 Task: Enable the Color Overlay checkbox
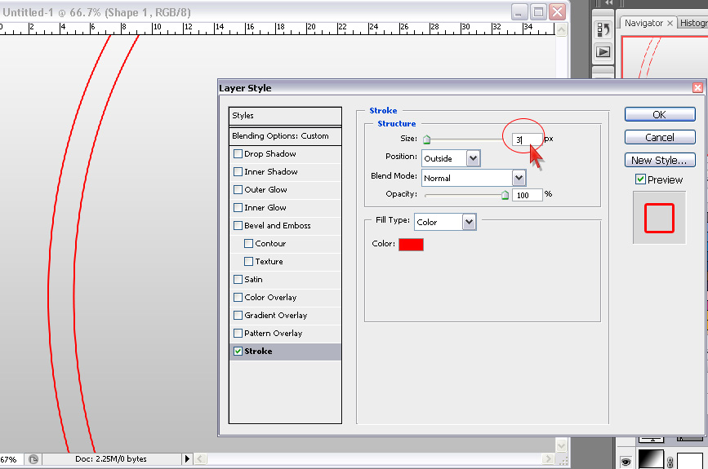[x=238, y=297]
